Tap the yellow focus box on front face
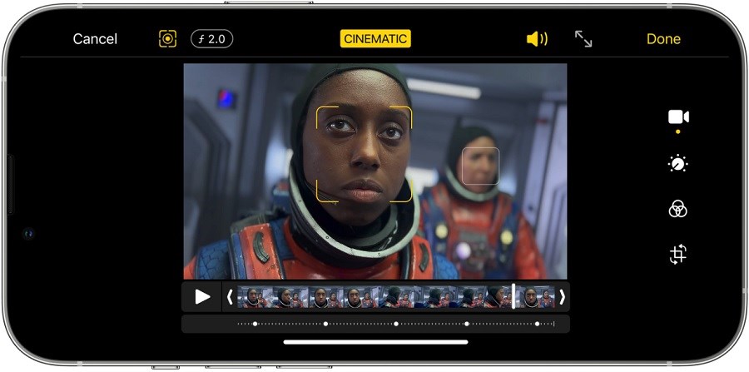 point(364,154)
